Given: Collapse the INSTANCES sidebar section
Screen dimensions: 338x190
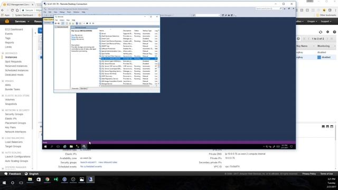Looking at the screenshot, I should pos(3,53).
